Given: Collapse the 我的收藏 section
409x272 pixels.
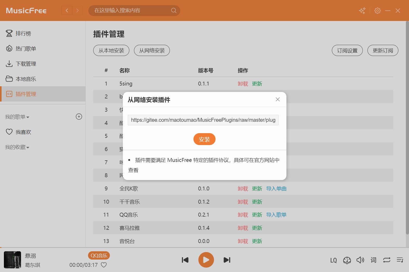Looking at the screenshot, I should (x=17, y=147).
